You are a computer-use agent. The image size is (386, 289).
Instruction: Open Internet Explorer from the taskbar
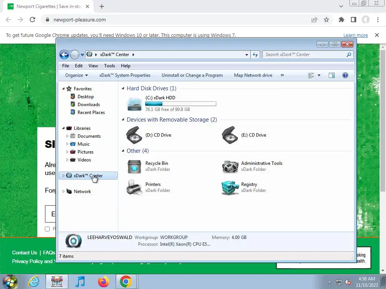[34, 281]
